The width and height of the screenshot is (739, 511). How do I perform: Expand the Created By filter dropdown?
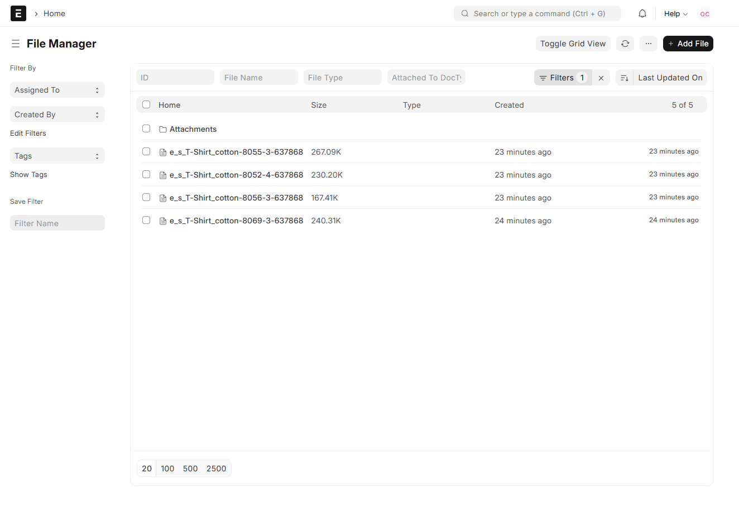click(x=57, y=114)
